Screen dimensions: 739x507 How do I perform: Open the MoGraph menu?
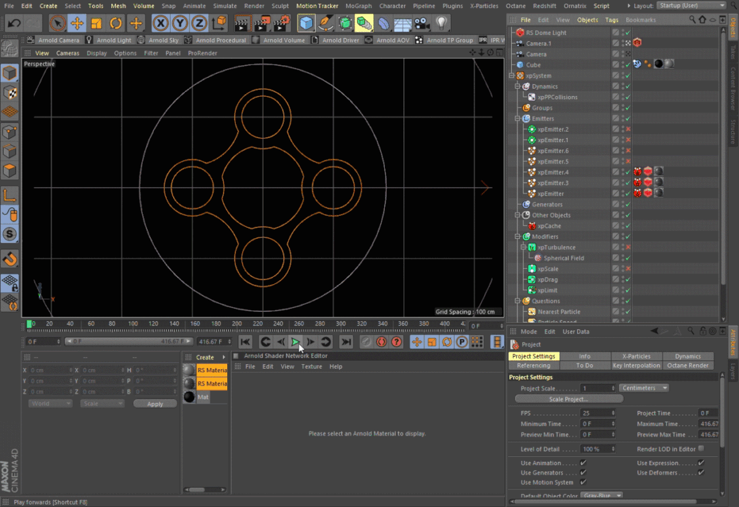point(358,6)
